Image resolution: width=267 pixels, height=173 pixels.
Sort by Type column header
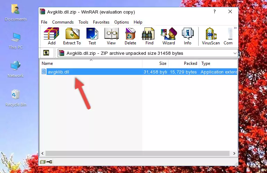[x=218, y=63]
